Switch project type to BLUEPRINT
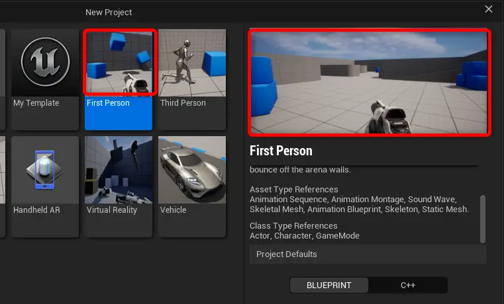Viewport: 504px width, 304px height. point(329,285)
